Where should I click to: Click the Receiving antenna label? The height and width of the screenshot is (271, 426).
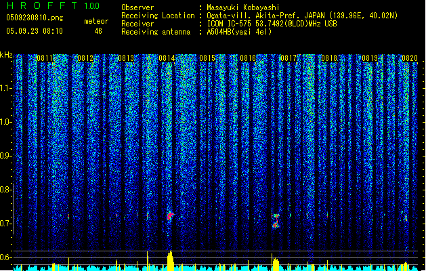[x=156, y=32]
